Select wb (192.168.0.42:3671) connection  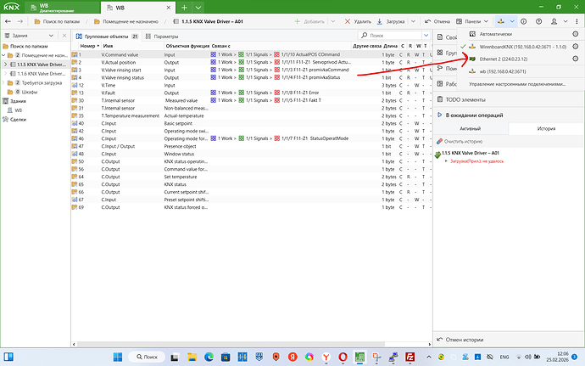503,71
